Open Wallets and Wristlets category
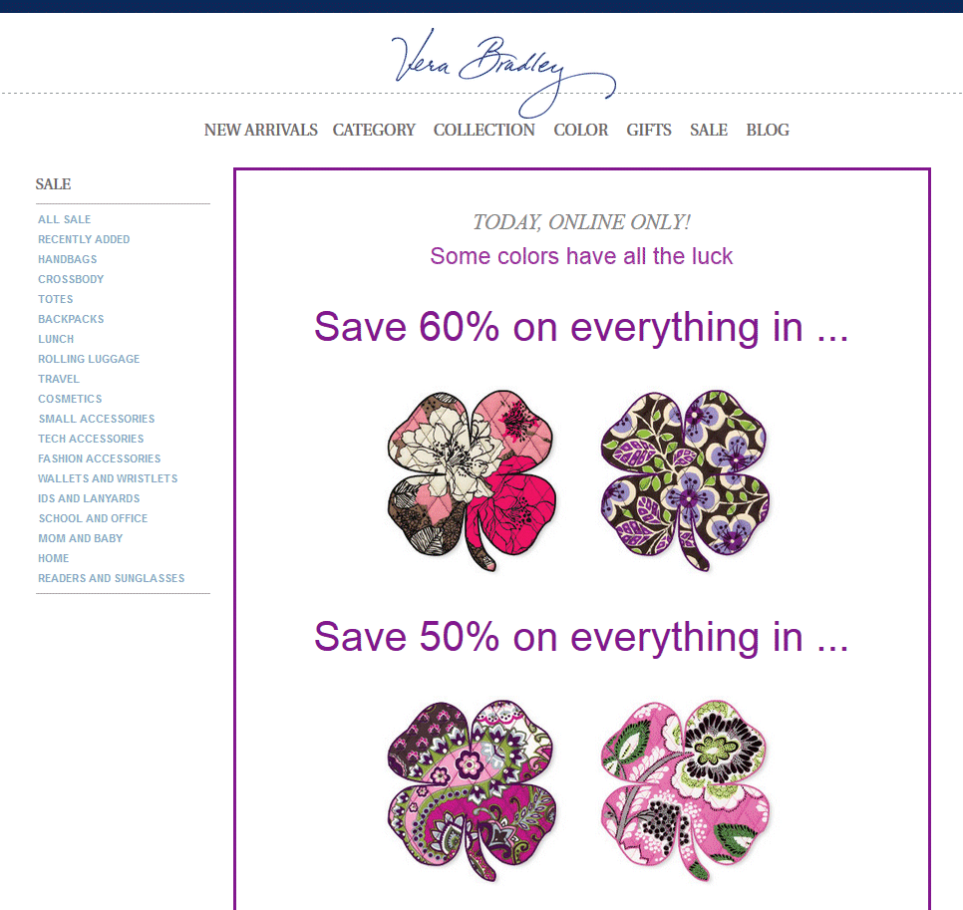This screenshot has width=963, height=910. point(108,478)
